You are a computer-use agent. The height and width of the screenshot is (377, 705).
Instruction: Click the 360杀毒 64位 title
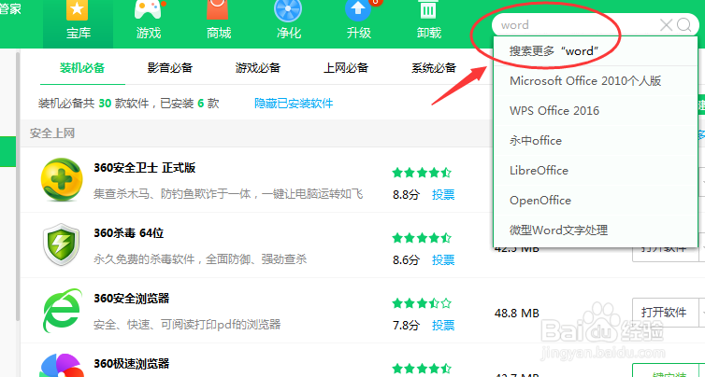coord(129,233)
